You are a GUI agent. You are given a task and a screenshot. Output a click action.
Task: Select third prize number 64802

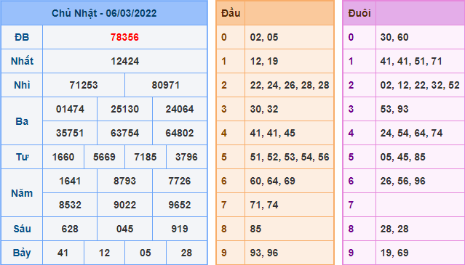(180, 133)
